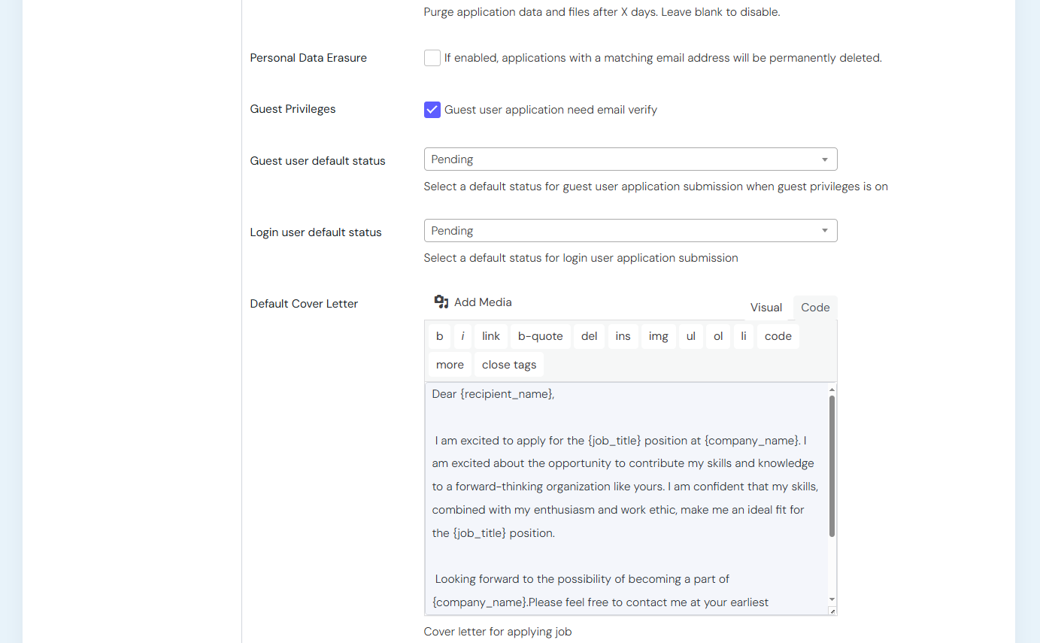Click the more quicktag button

tap(450, 365)
